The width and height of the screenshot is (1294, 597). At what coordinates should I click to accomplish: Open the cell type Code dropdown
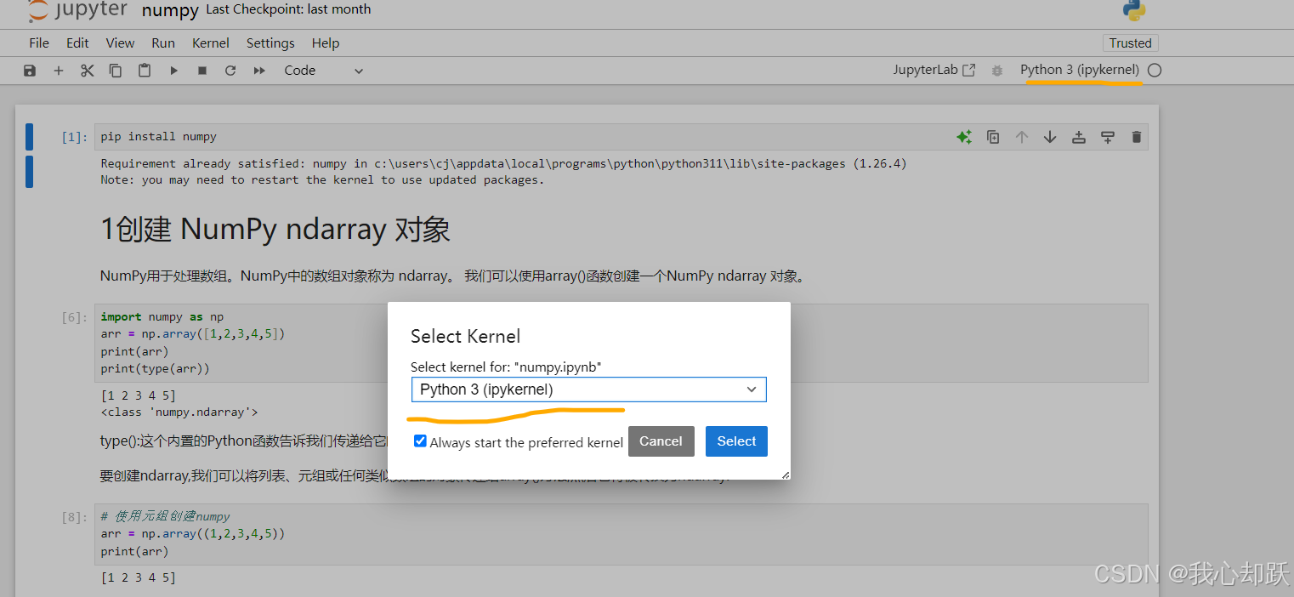(x=323, y=71)
